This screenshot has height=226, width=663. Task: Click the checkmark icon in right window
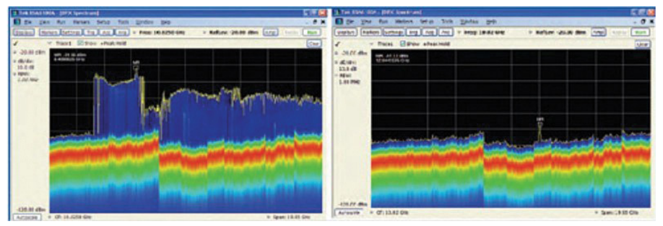(337, 44)
